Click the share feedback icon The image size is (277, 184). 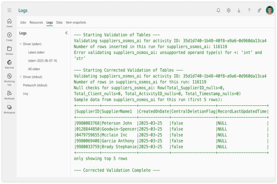click(x=259, y=10)
